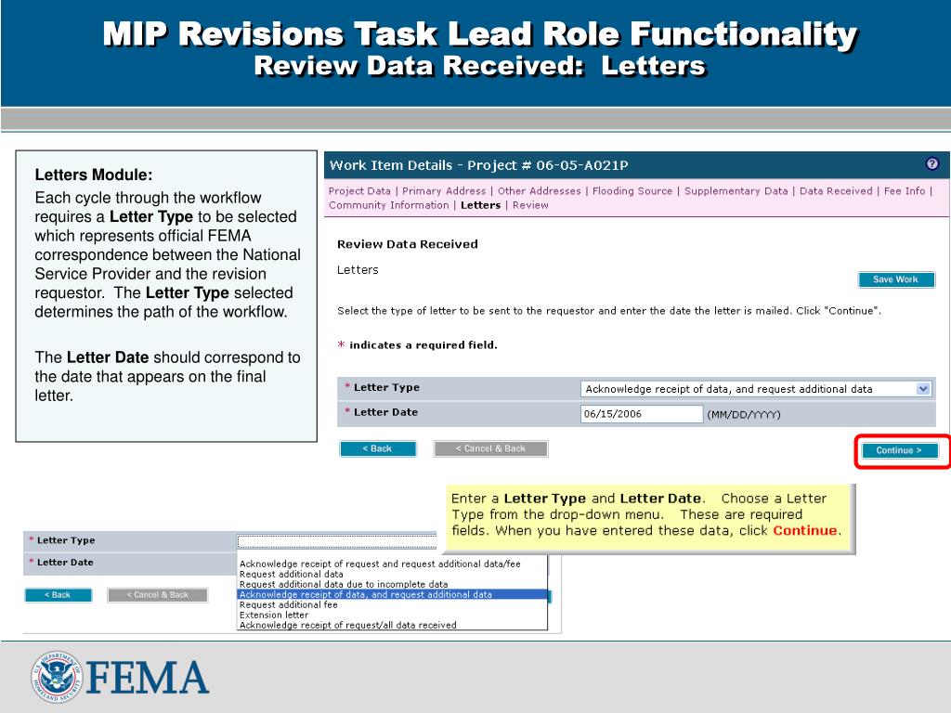Image resolution: width=951 pixels, height=713 pixels.
Task: Click Cancel & Back in main form
Action: click(490, 448)
